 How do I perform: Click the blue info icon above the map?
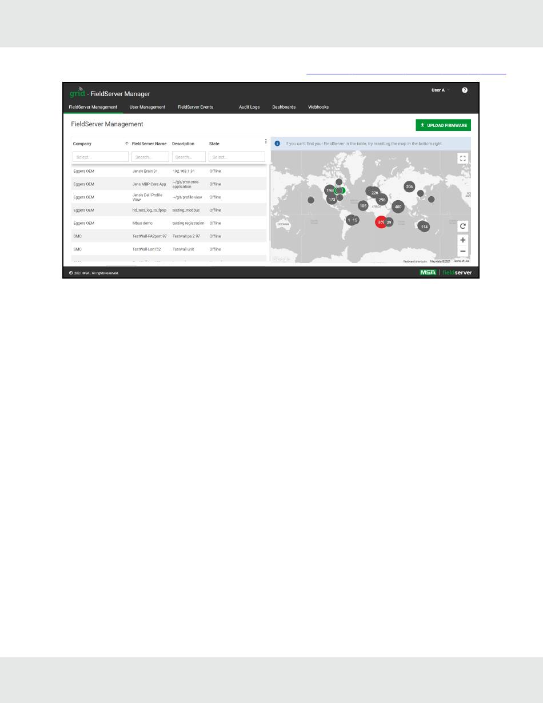pyautogui.click(x=277, y=144)
